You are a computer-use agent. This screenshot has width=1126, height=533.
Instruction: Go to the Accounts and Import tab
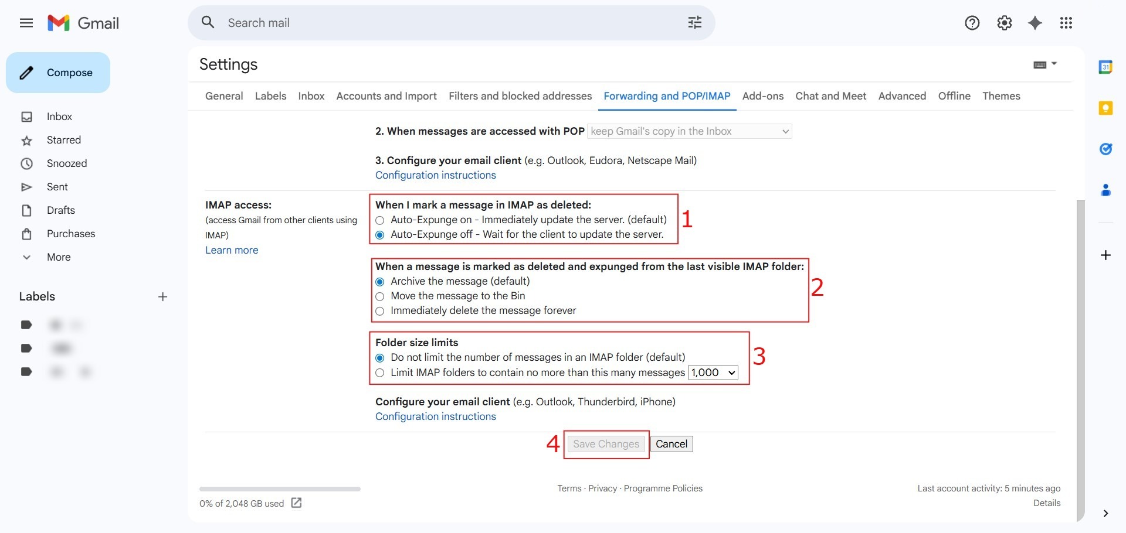[386, 96]
